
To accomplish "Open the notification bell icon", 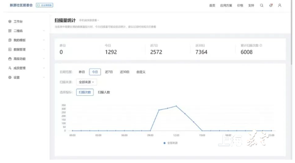I will 271,5.
